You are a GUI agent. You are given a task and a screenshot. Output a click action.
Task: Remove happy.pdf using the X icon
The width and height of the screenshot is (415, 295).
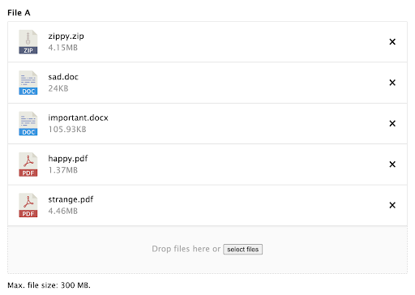point(392,165)
